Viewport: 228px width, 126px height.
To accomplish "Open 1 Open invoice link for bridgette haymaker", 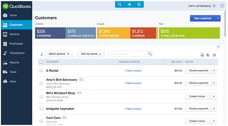I will [133, 109].
